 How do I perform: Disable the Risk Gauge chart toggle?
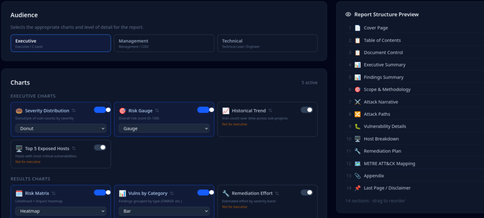tap(205, 110)
